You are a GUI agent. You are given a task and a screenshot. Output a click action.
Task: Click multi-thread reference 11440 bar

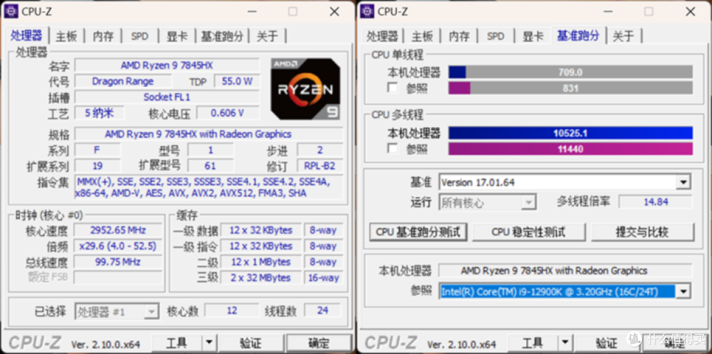pyautogui.click(x=570, y=149)
